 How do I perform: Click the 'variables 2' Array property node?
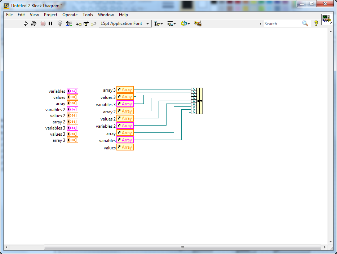click(x=125, y=126)
